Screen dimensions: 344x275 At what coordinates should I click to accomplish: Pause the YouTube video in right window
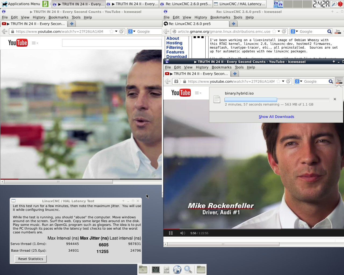171,233
